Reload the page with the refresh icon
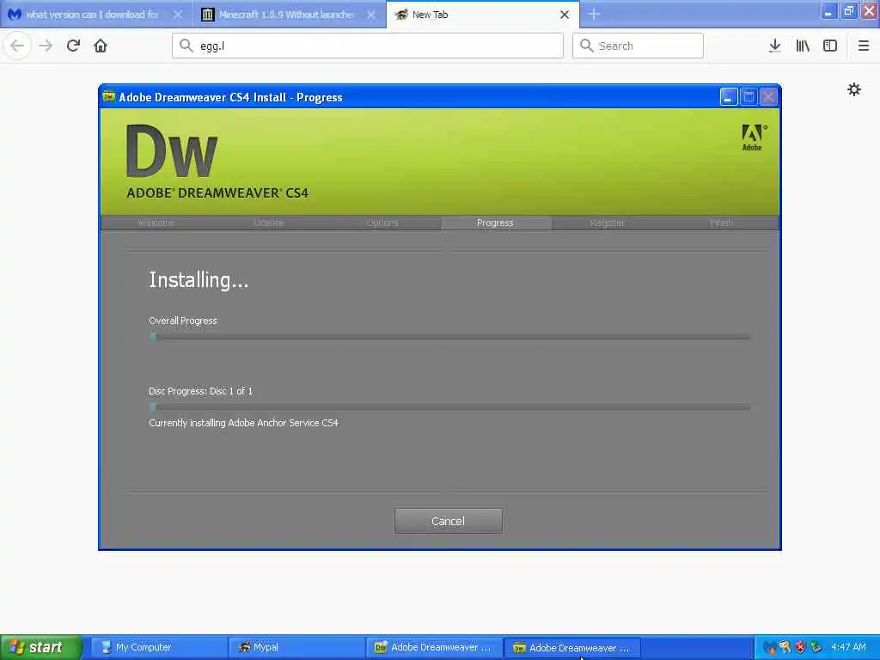The height and width of the screenshot is (660, 880). click(x=73, y=46)
